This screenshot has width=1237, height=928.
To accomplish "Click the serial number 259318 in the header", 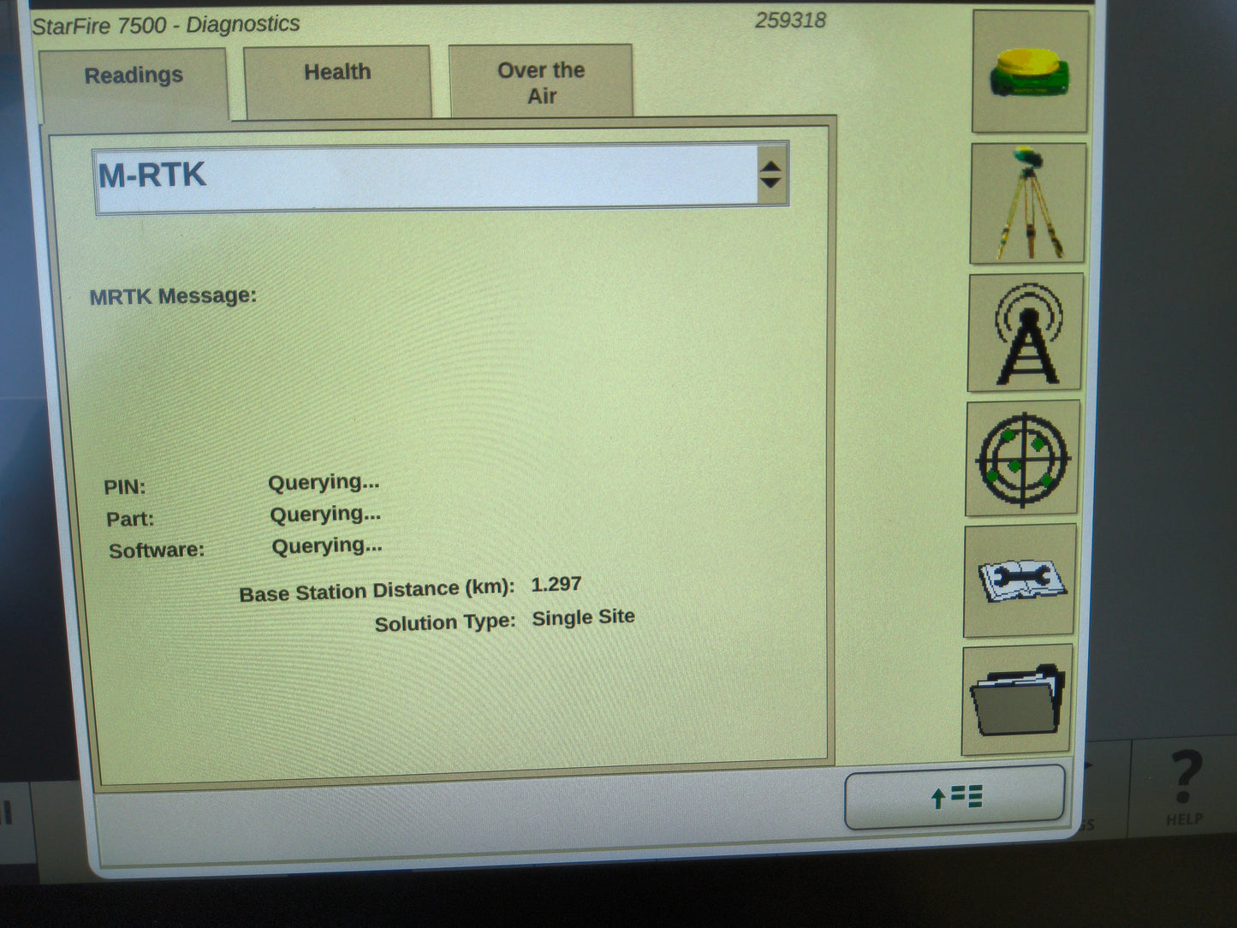I will (x=789, y=20).
